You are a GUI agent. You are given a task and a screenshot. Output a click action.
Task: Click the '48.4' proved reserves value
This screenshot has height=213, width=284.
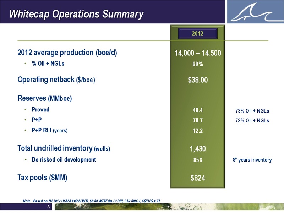(x=198, y=110)
